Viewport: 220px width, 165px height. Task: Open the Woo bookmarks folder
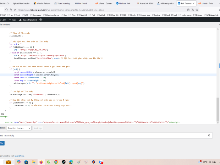pos(72,15)
